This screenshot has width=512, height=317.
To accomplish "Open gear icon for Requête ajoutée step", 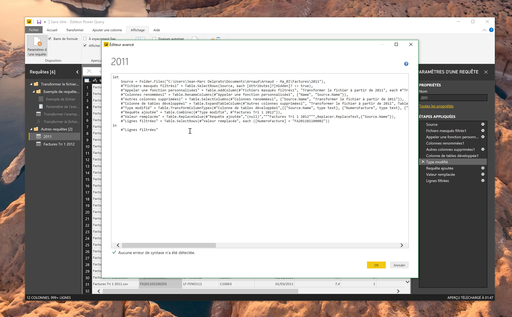I will coord(483,168).
